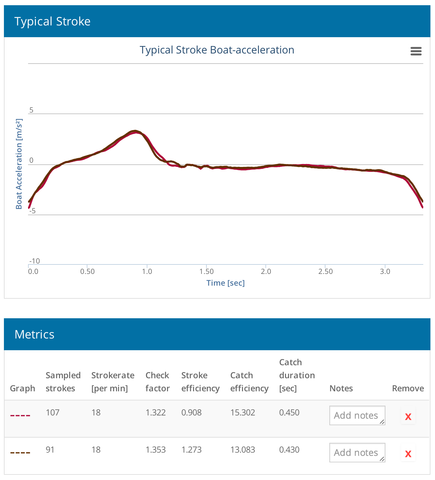Open the chart hamburger context menu

tap(416, 51)
